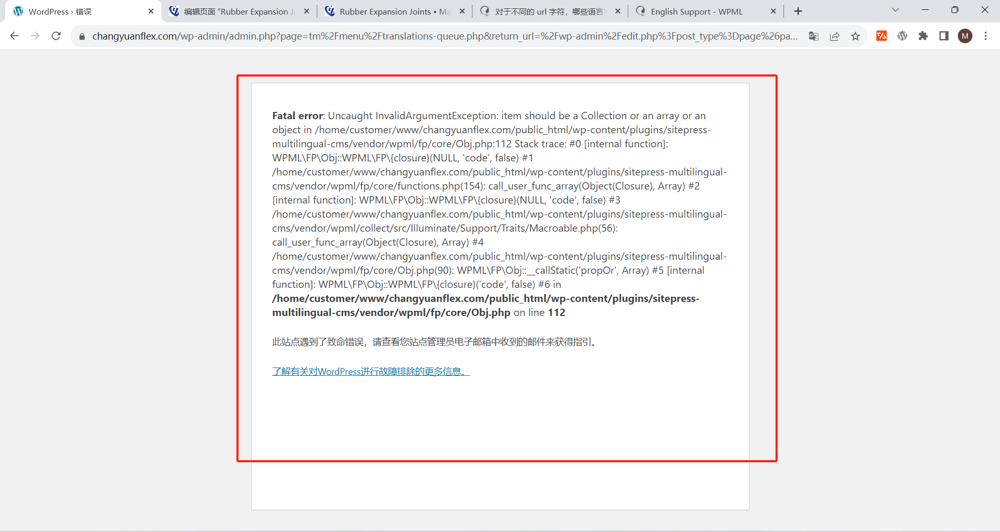This screenshot has height=532, width=1000.
Task: Share this page icon in address bar
Action: [834, 36]
